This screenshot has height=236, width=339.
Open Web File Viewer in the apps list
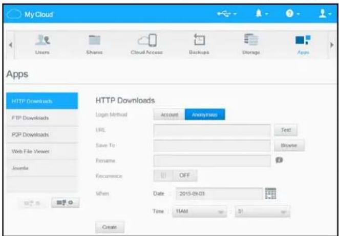pyautogui.click(x=42, y=151)
